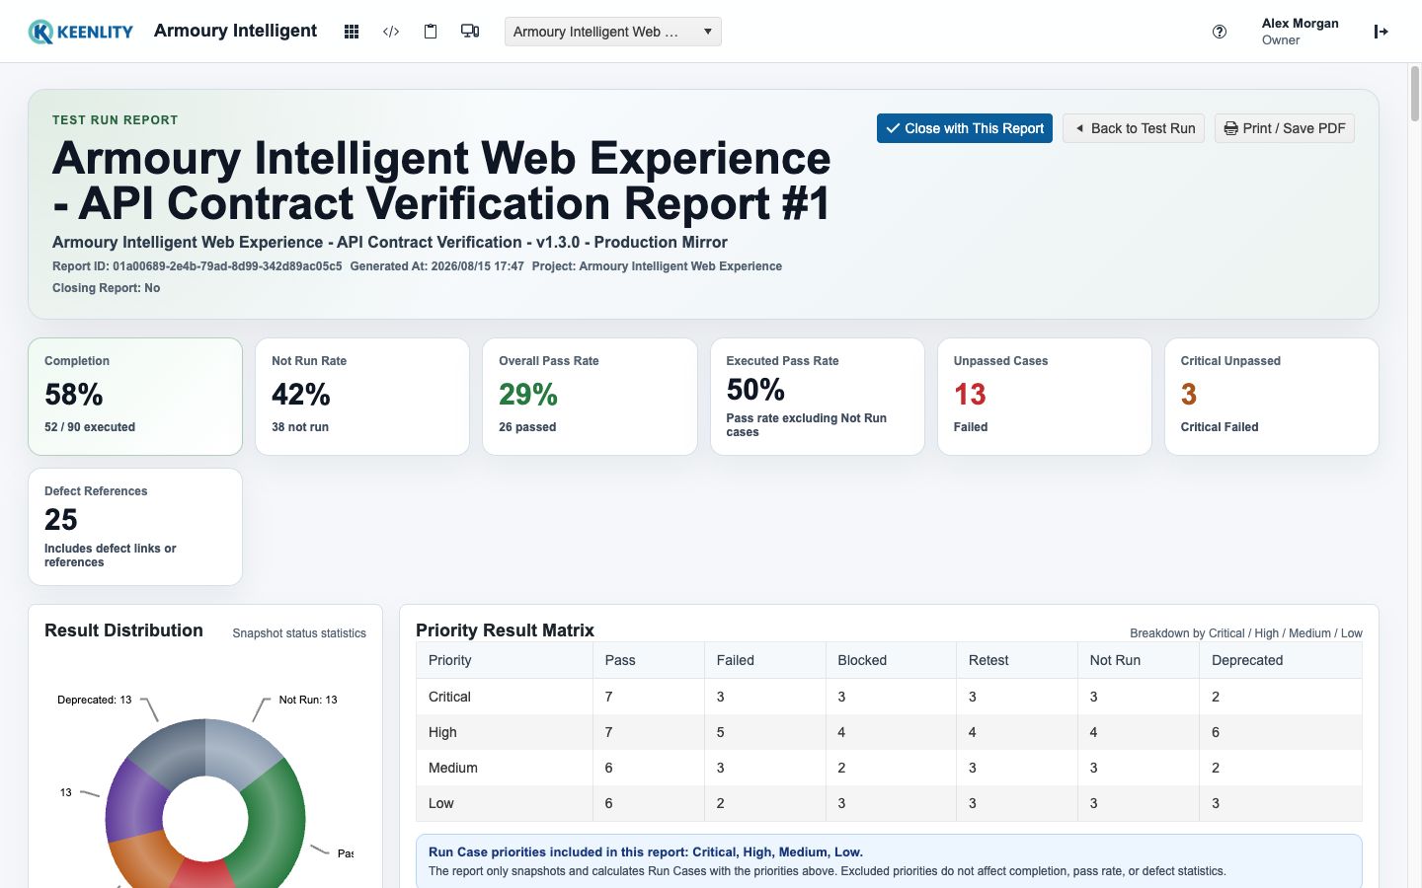Click the 'Not Run: 13' chart label

coord(308,700)
